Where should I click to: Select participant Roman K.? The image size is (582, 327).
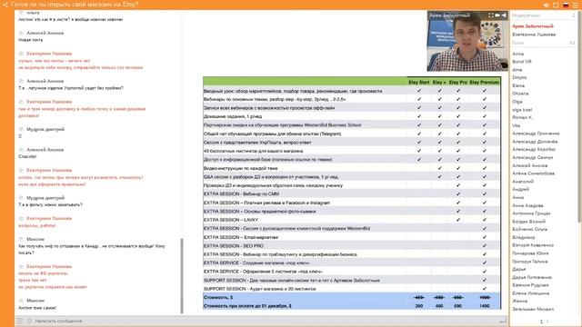(522, 117)
